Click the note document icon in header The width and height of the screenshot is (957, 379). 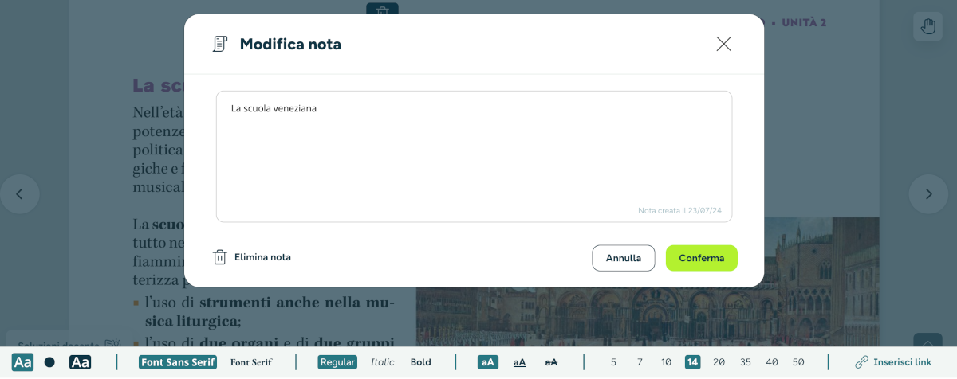pyautogui.click(x=219, y=44)
